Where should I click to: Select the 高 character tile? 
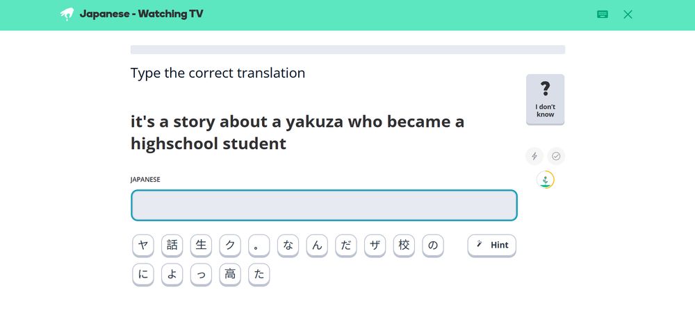coord(230,274)
